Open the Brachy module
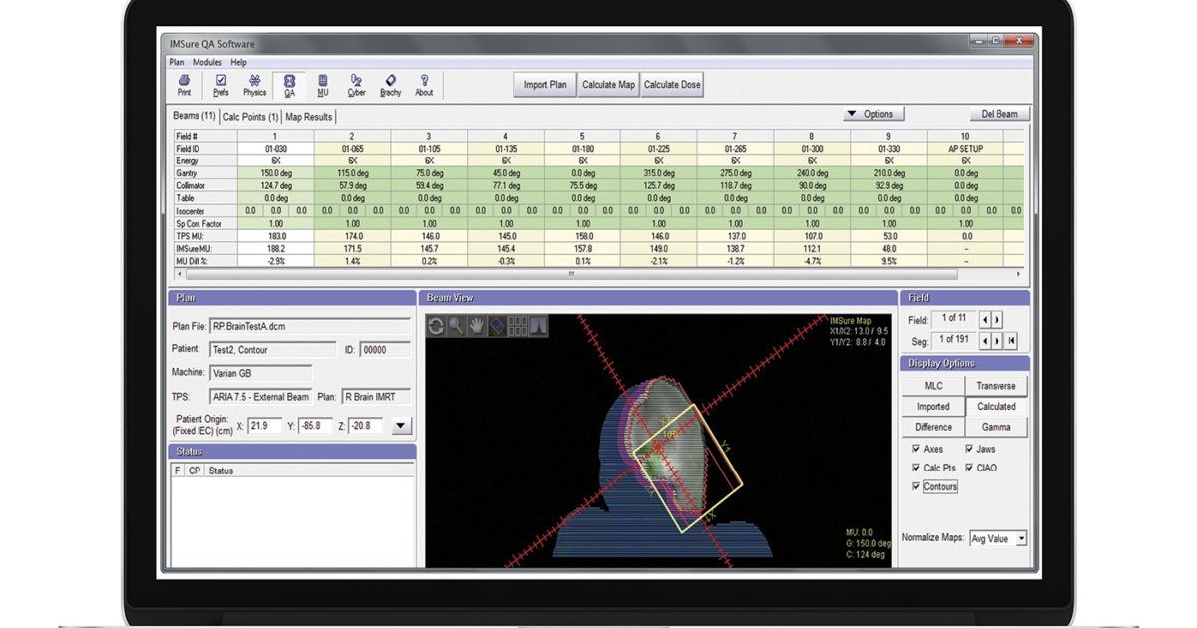The image size is (1197, 628). (390, 82)
